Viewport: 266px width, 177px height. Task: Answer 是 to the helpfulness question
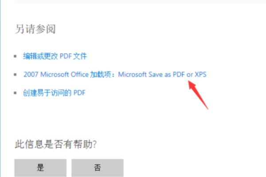(40, 168)
